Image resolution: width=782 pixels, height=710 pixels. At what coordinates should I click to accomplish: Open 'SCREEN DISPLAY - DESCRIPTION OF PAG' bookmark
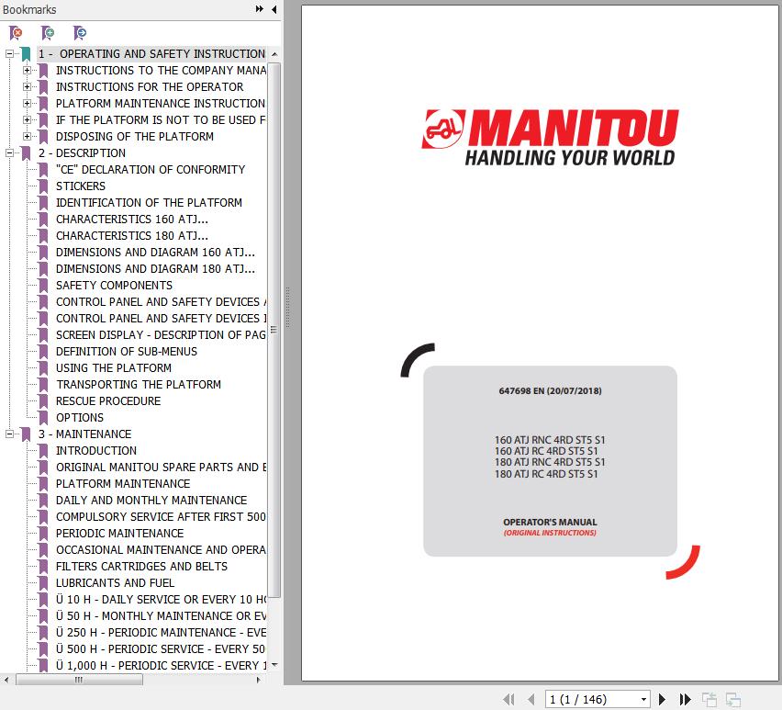(161, 334)
